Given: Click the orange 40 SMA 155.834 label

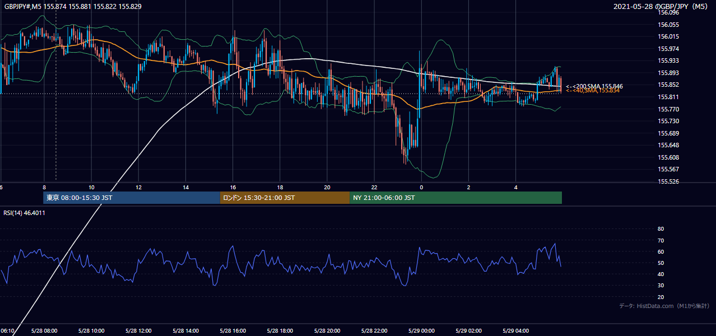Looking at the screenshot, I should 593,91.
